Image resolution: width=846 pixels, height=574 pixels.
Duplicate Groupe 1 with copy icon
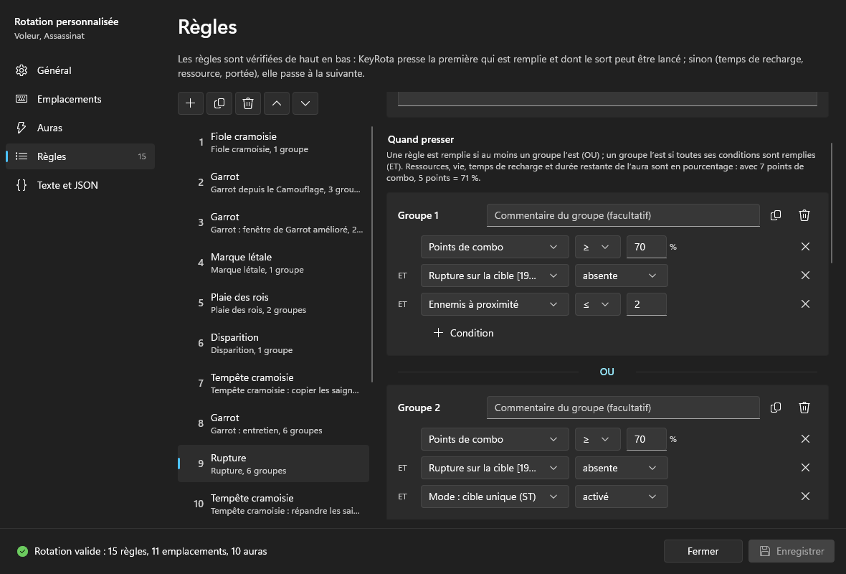[x=776, y=215]
